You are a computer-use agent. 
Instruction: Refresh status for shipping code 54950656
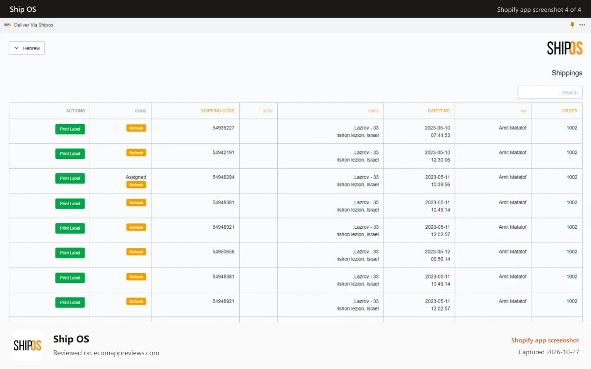[136, 252]
